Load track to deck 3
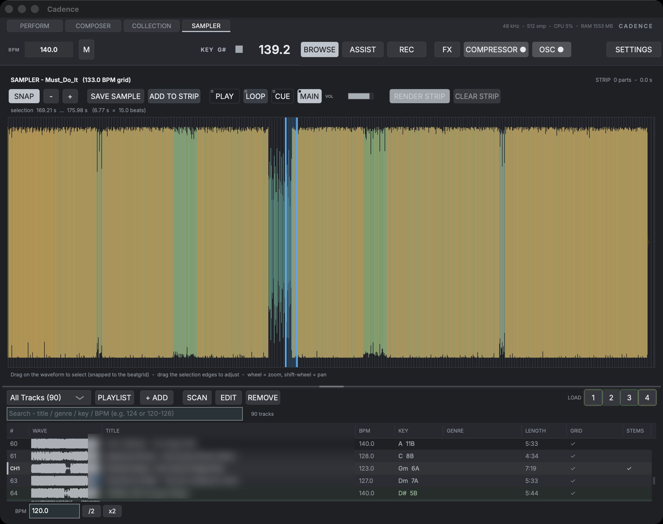663x524 pixels. (629, 397)
